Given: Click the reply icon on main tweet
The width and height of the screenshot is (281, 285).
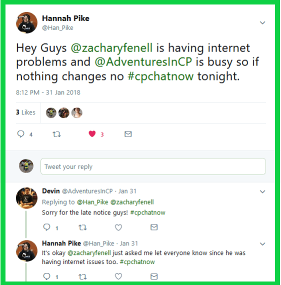Looking at the screenshot, I should (20, 134).
